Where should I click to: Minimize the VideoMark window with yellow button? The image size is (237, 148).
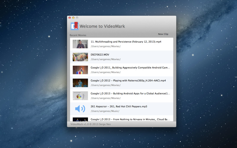pos(73,18)
